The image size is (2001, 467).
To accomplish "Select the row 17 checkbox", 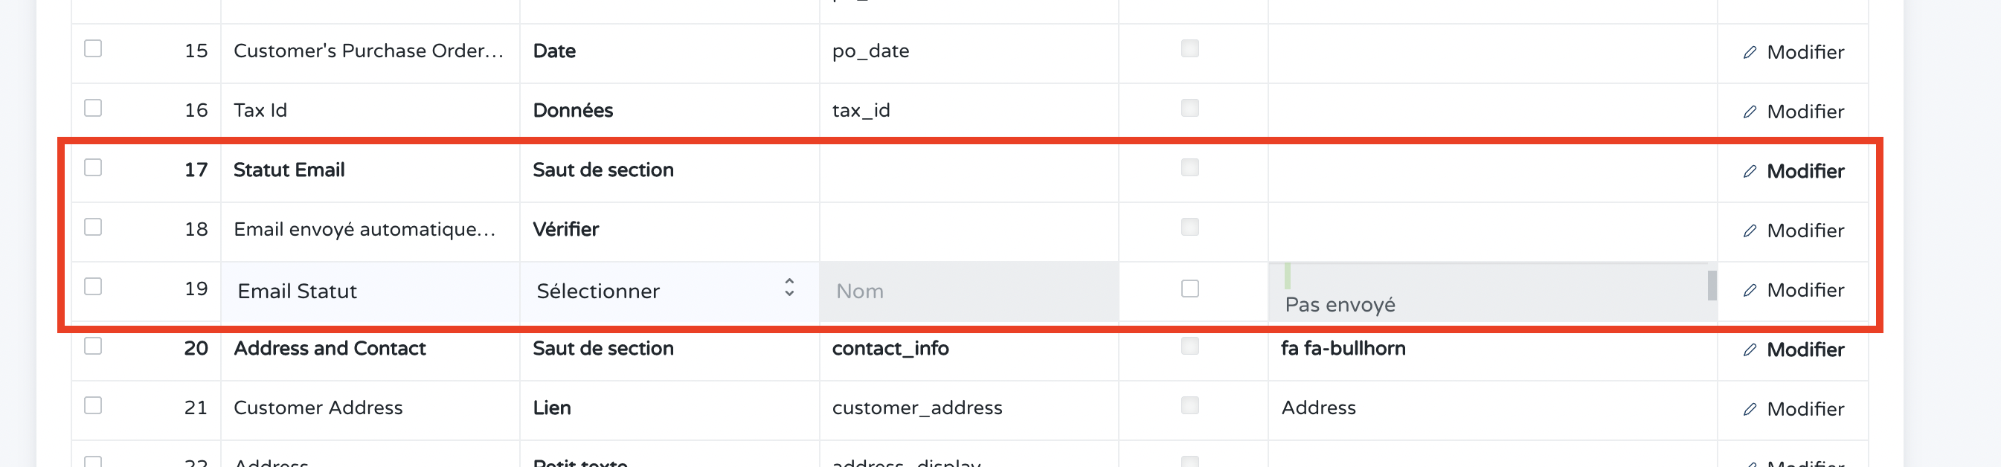I will [x=93, y=168].
